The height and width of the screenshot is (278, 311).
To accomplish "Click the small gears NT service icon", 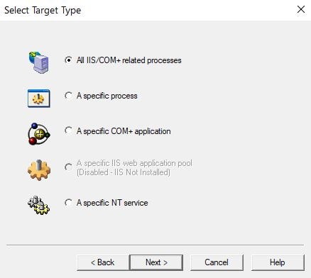I will coord(39,205).
